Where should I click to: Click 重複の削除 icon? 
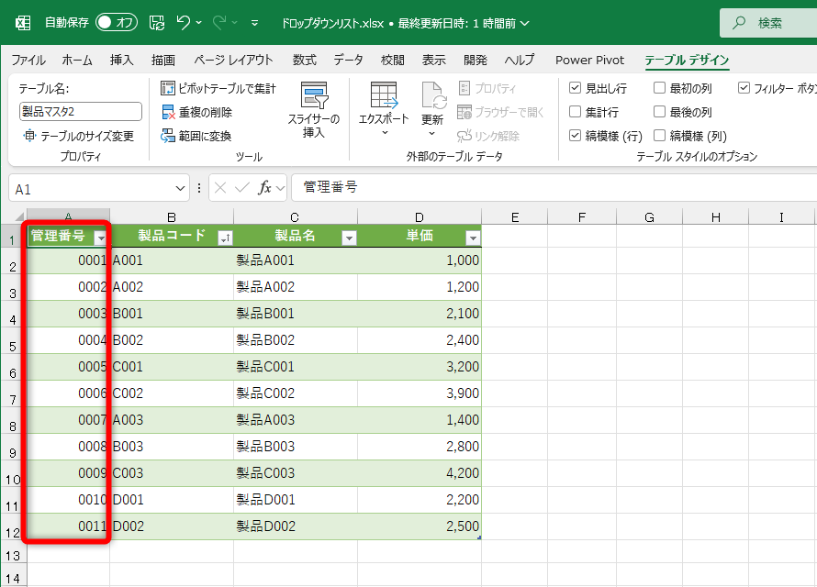(168, 112)
